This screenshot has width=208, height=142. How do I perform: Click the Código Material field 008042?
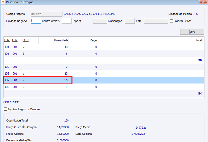47,14
